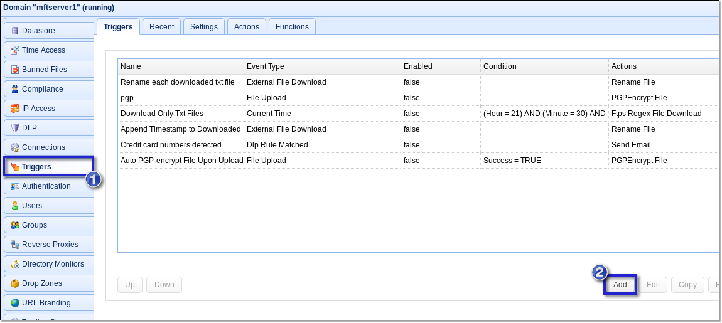The image size is (722, 323).
Task: Click the Banned Files icon
Action: pos(15,70)
